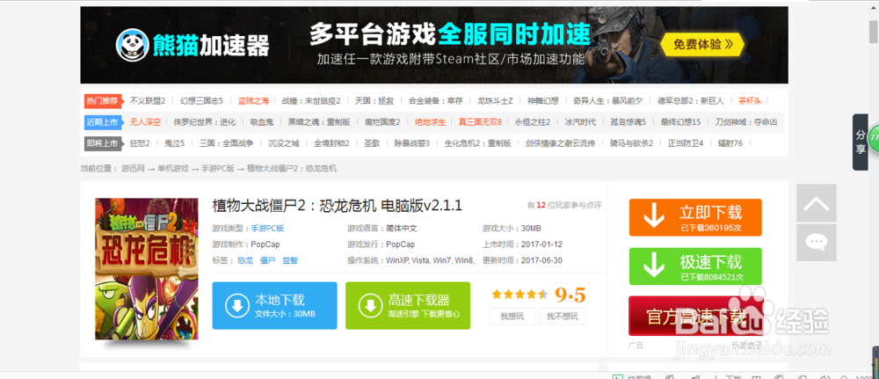This screenshot has width=879, height=379.
Task: Click the 本地下载 blue button
Action: pyautogui.click(x=274, y=305)
